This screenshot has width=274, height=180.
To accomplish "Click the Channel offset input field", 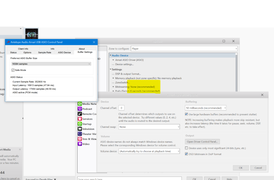I will click(122, 108).
